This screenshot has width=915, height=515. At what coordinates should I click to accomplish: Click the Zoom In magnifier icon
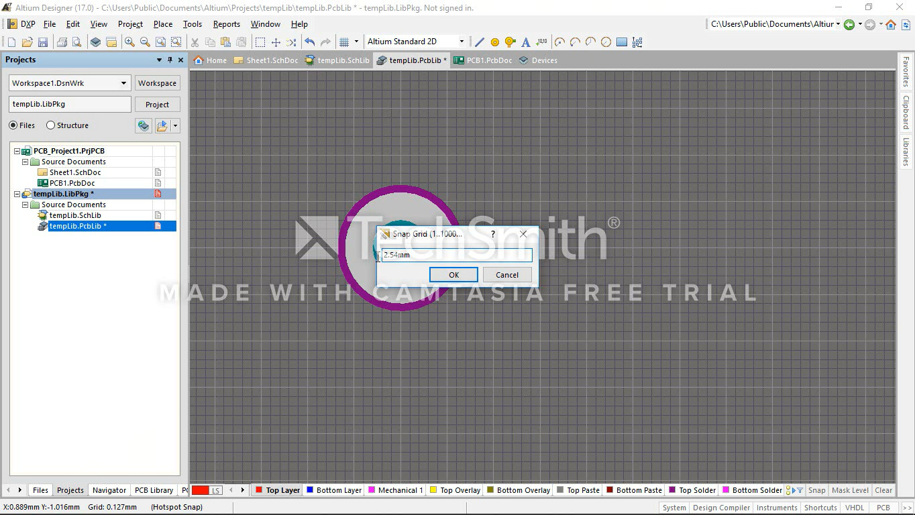click(x=129, y=42)
